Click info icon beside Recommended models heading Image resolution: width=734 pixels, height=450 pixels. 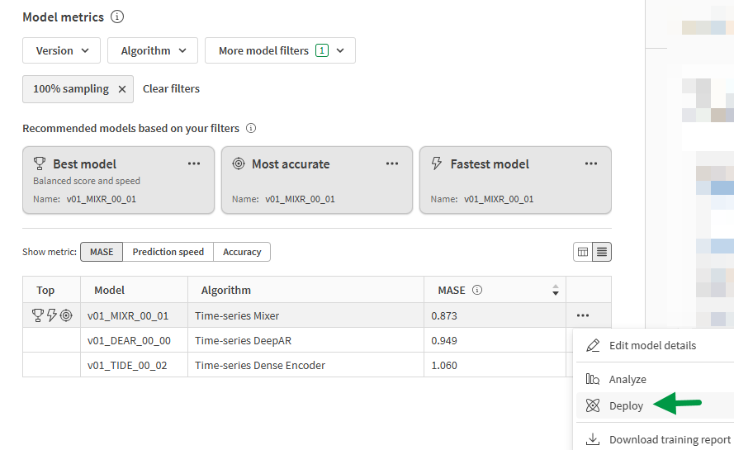point(251,129)
